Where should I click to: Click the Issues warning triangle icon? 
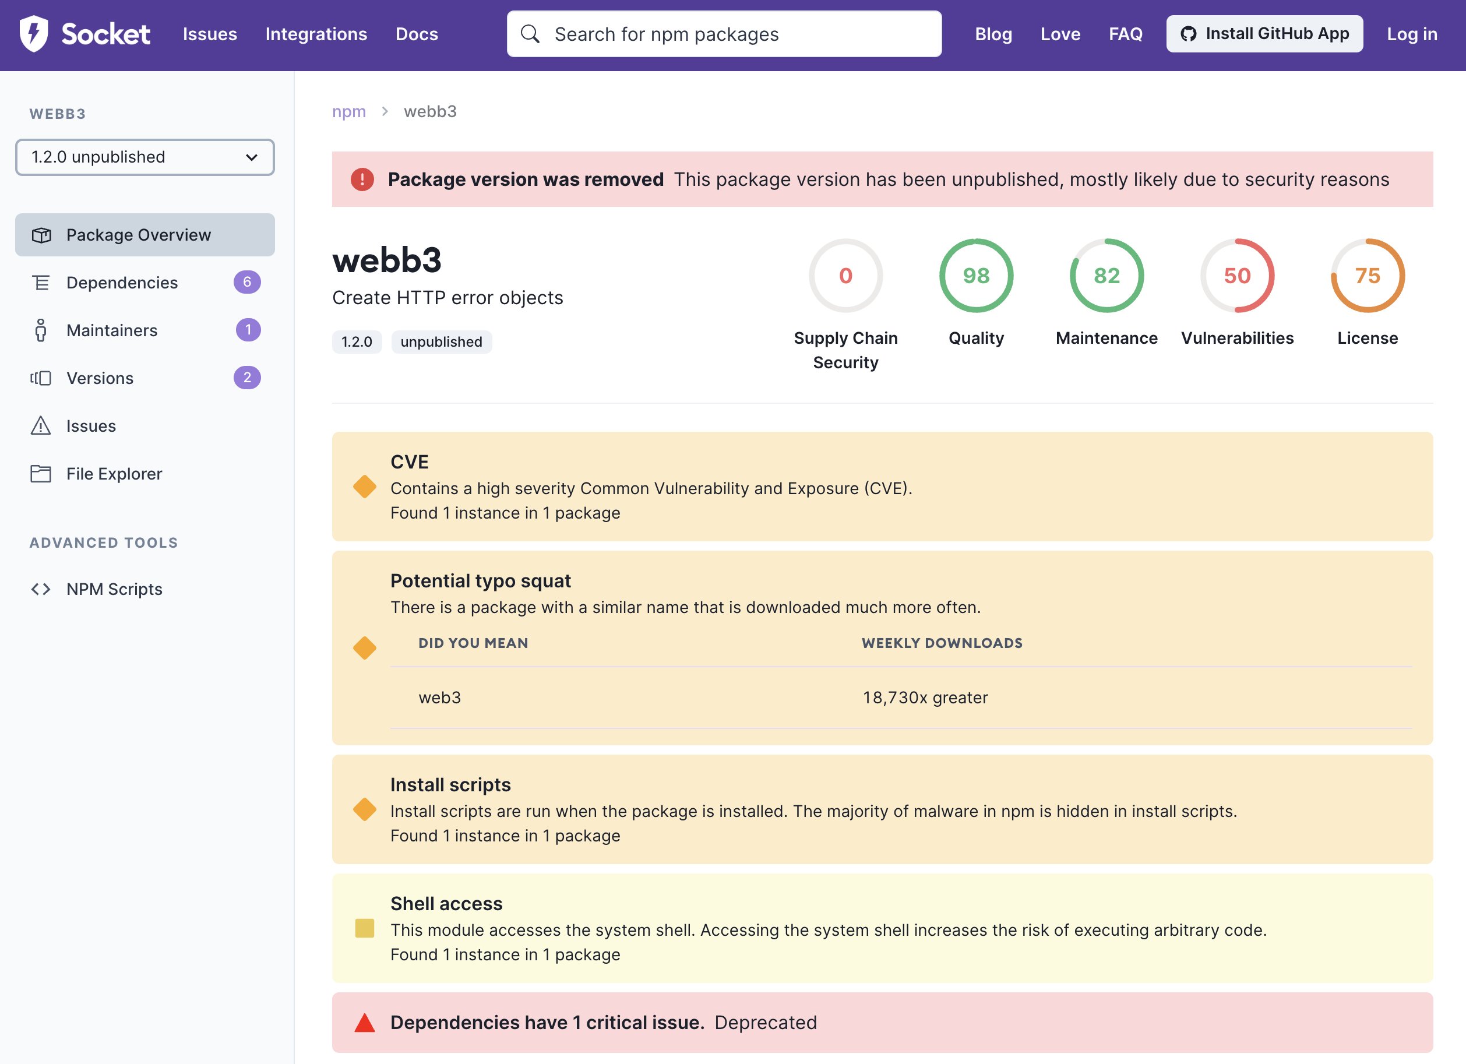click(x=41, y=426)
